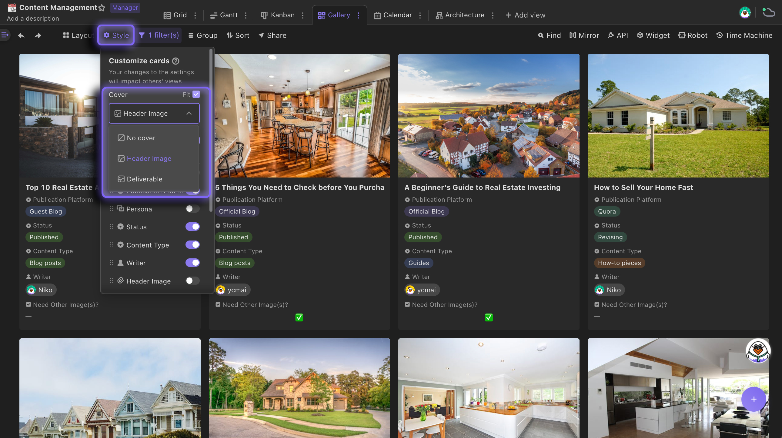Select Header Image cover option
Screen dimensions: 782x438
[154, 158]
